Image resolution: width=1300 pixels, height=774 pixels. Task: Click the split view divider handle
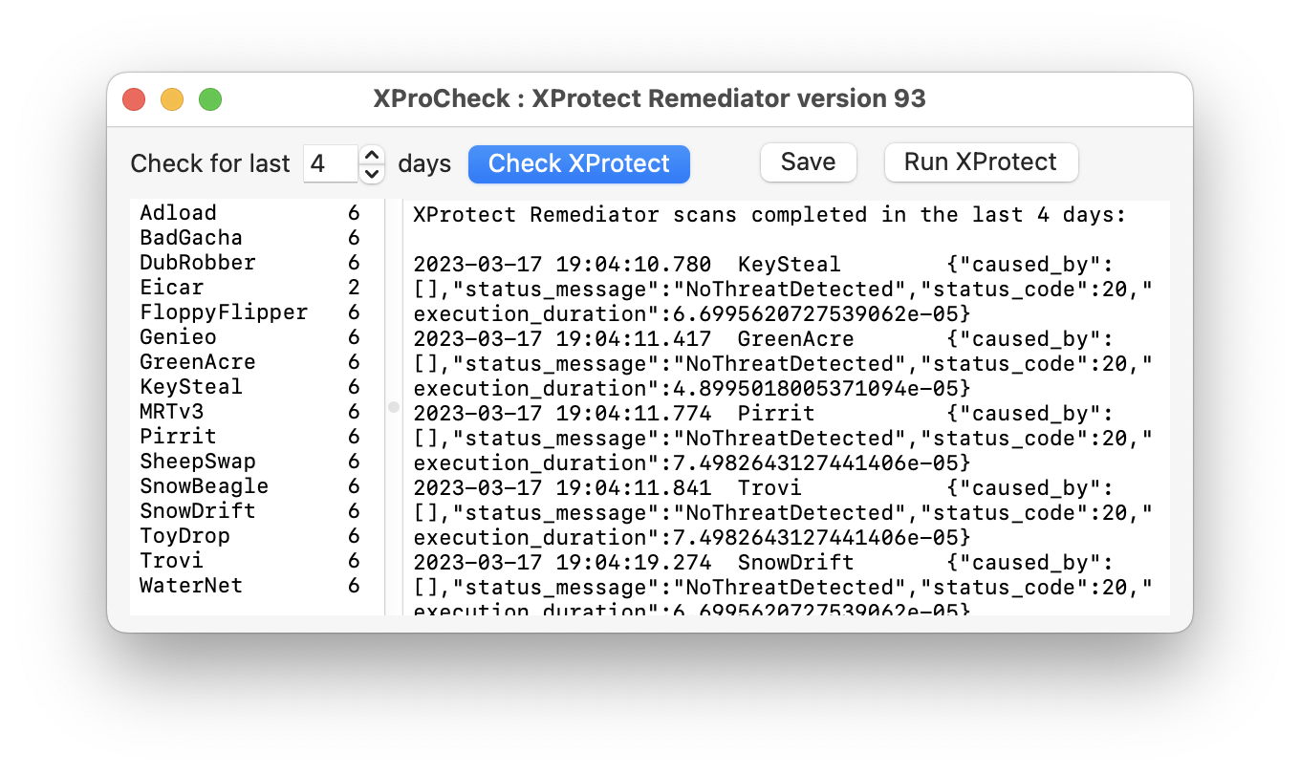393,407
